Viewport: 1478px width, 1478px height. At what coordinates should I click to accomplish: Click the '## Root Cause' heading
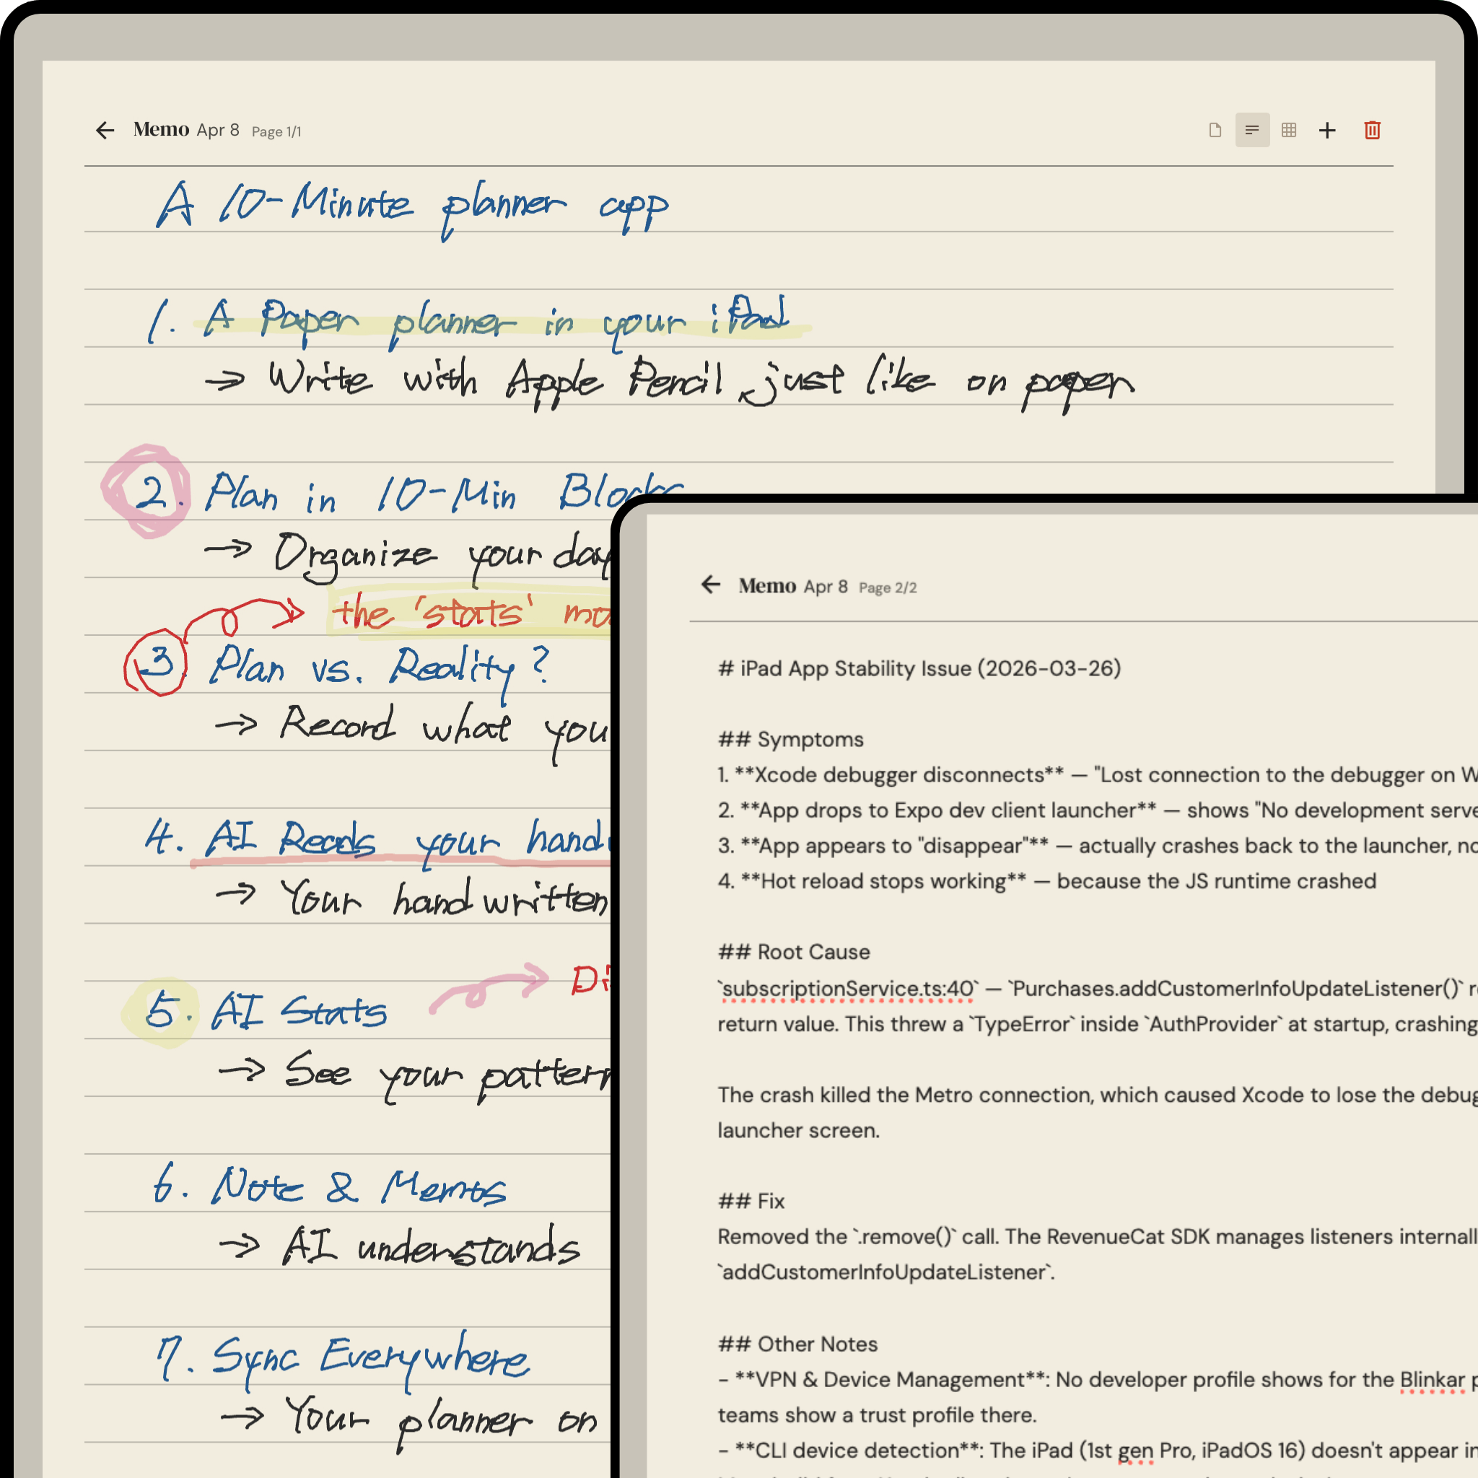click(794, 953)
